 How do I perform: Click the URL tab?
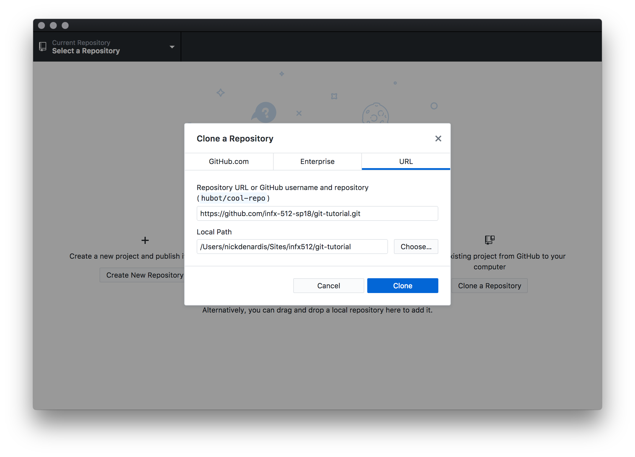(x=406, y=161)
